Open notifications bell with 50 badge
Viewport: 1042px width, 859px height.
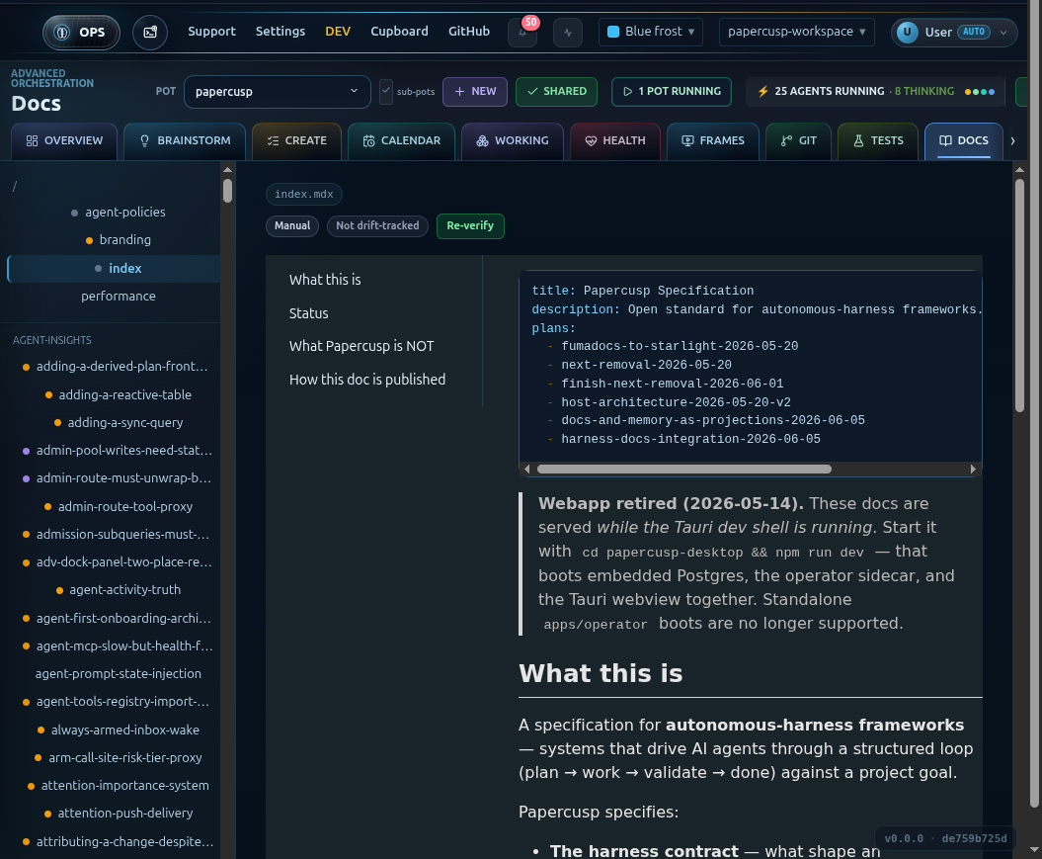[x=522, y=32]
